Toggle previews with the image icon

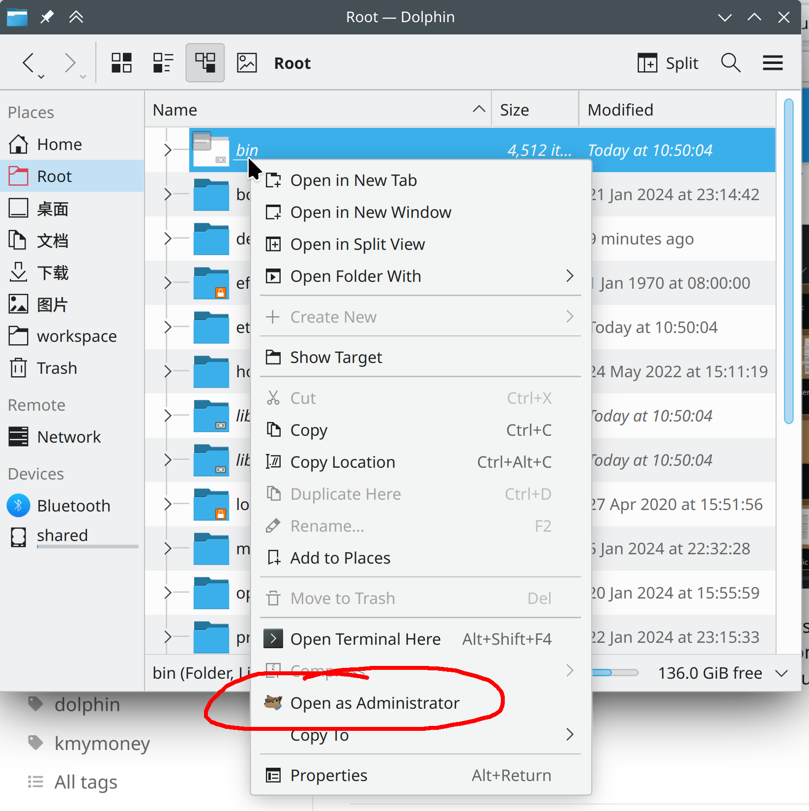point(247,62)
